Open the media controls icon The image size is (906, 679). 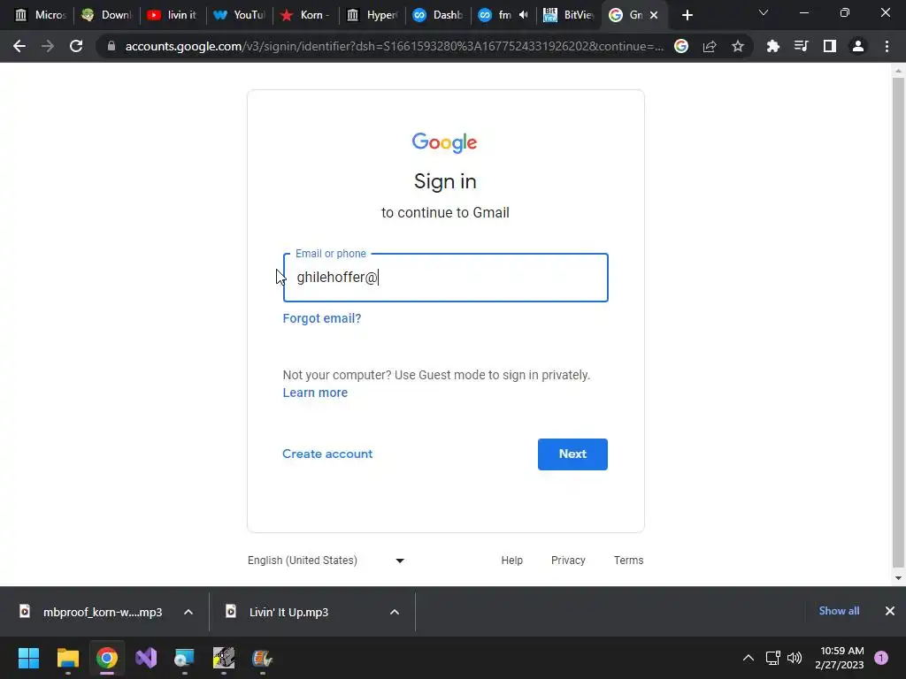point(801,46)
